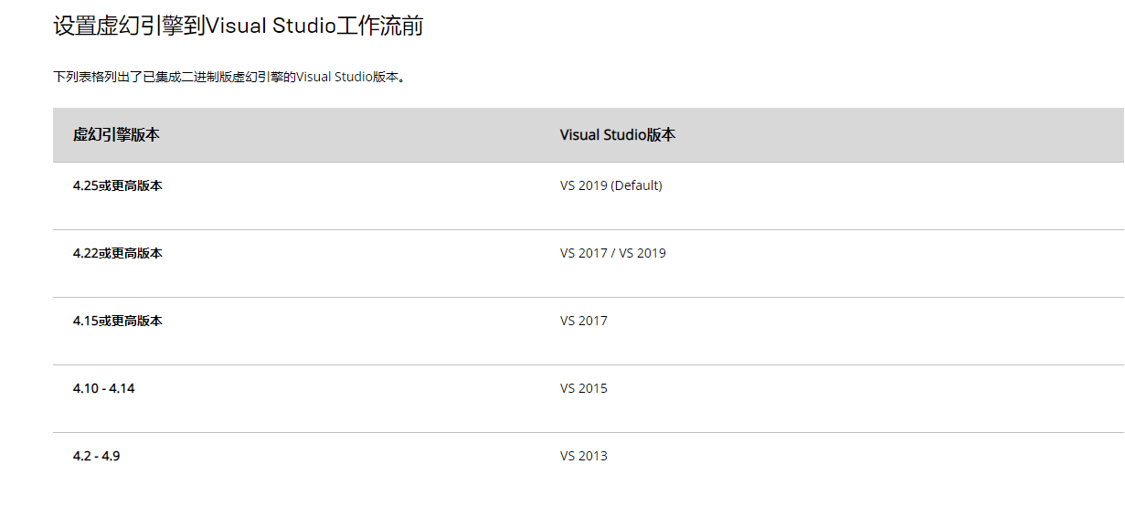Select the 4.2 - 4.9 version cell
1125x517 pixels.
pyautogui.click(x=97, y=456)
